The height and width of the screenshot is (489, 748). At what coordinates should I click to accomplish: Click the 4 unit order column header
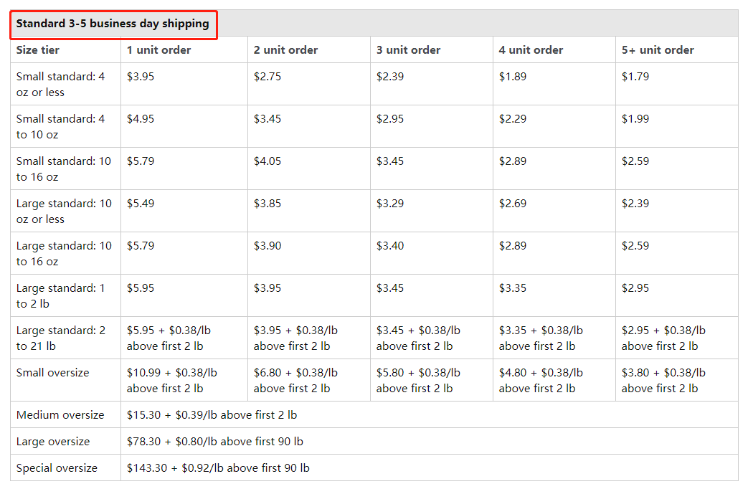[531, 50]
